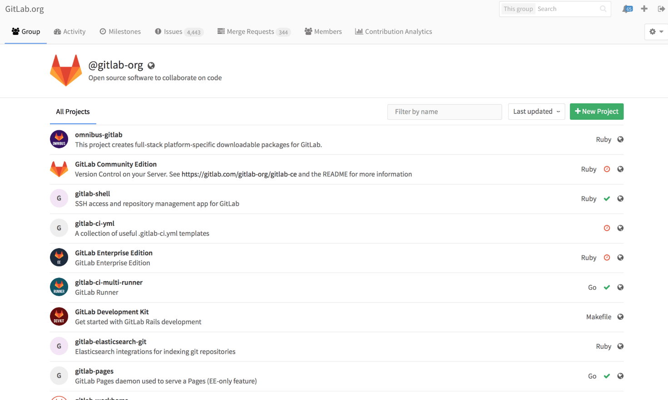
Task: Click the build status icon for gitlab-ci-yml
Action: (x=607, y=228)
